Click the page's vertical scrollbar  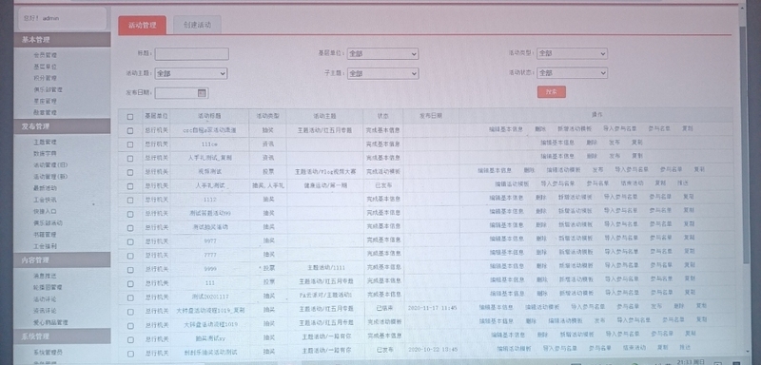coord(742,145)
